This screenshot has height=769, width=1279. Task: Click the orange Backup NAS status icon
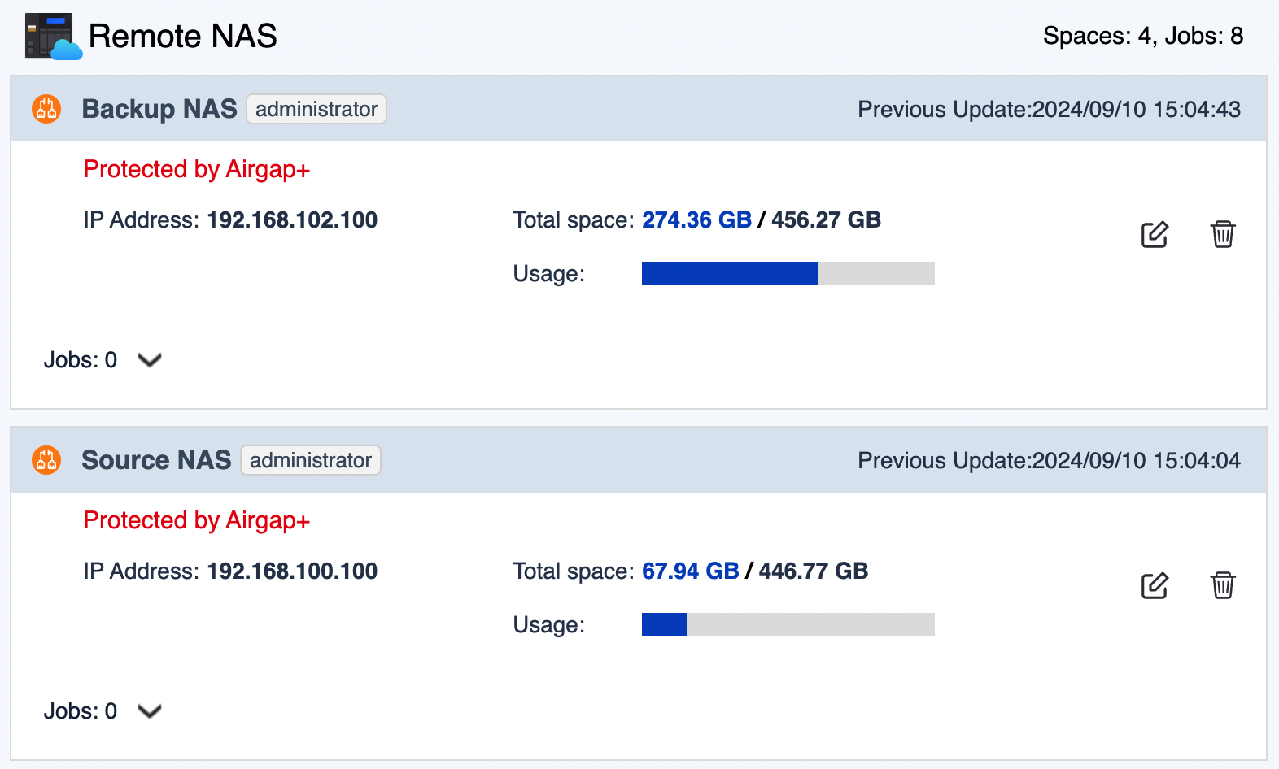[46, 109]
